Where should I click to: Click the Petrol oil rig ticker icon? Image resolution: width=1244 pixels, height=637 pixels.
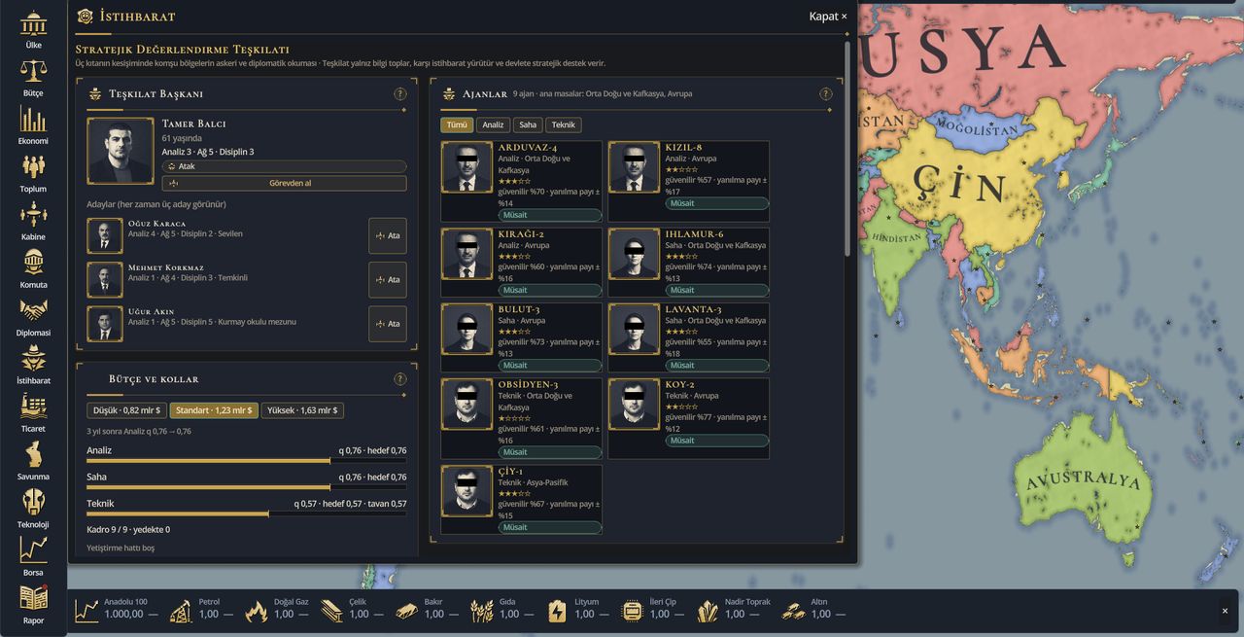[x=180, y=611]
